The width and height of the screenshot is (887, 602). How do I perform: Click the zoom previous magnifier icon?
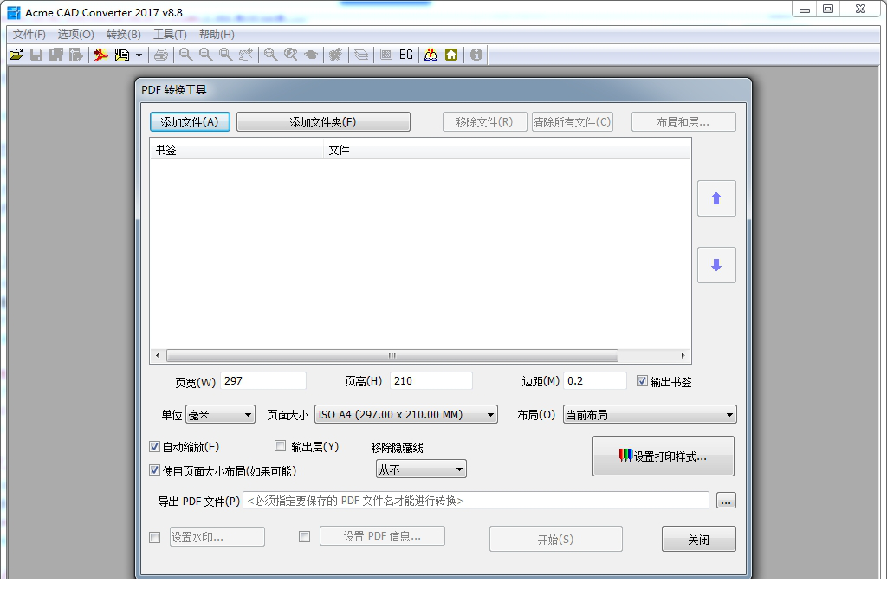point(291,55)
